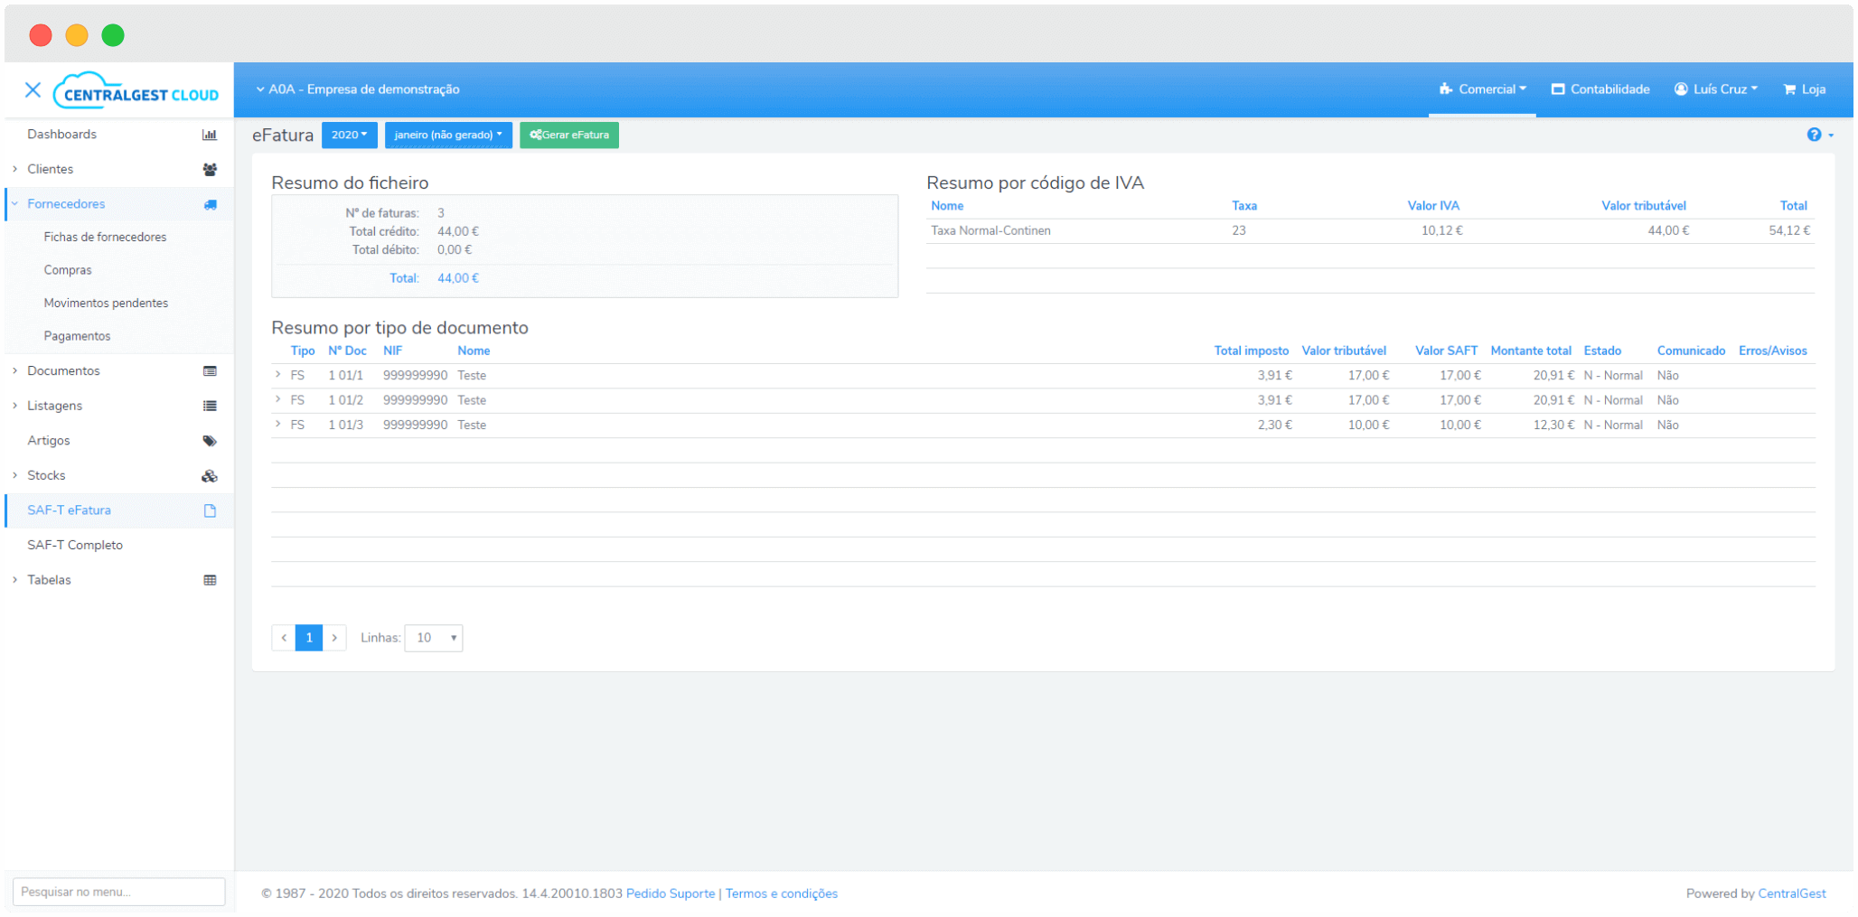
Task: Open the Pedido Suporte link
Action: pyautogui.click(x=671, y=894)
